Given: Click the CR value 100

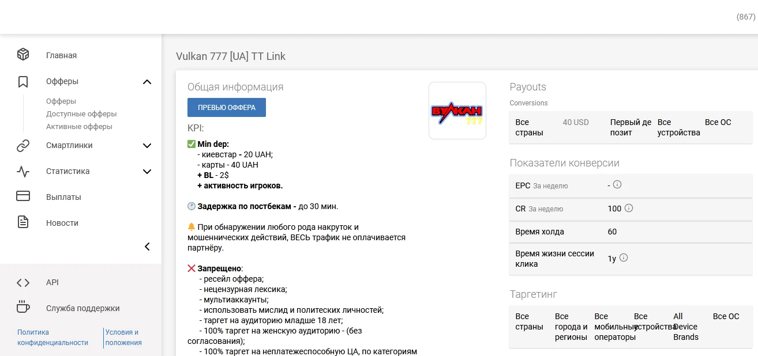Looking at the screenshot, I should coord(614,209).
